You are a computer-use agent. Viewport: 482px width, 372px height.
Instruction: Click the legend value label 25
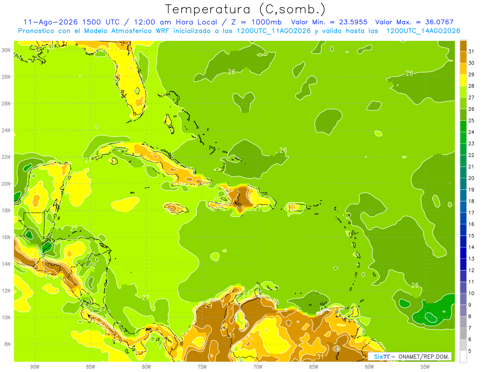(472, 120)
